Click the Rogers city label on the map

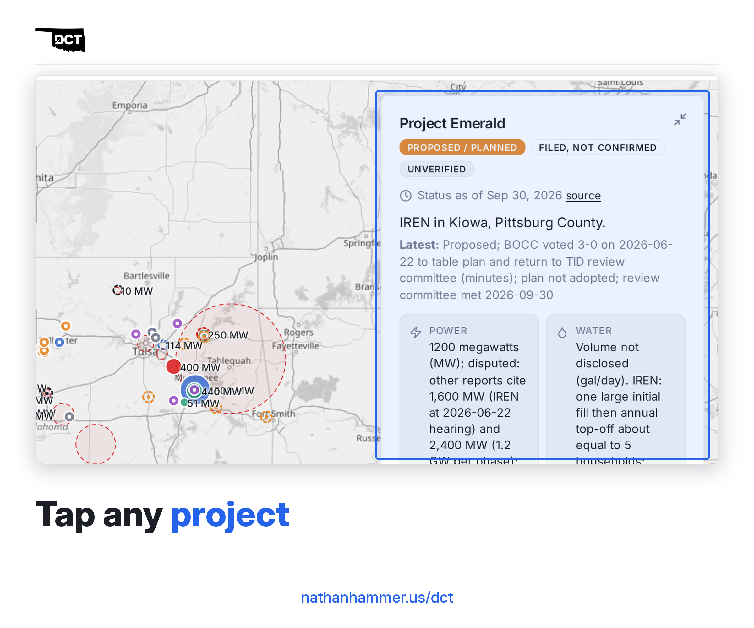[x=298, y=332]
